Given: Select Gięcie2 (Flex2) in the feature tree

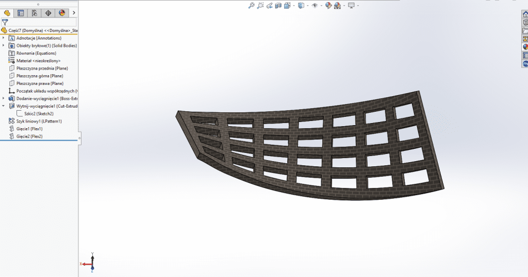Looking at the screenshot, I should 29,136.
